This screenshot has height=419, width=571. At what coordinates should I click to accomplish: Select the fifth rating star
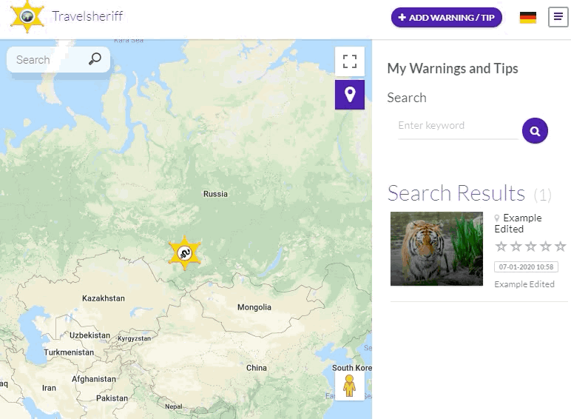pyautogui.click(x=560, y=247)
